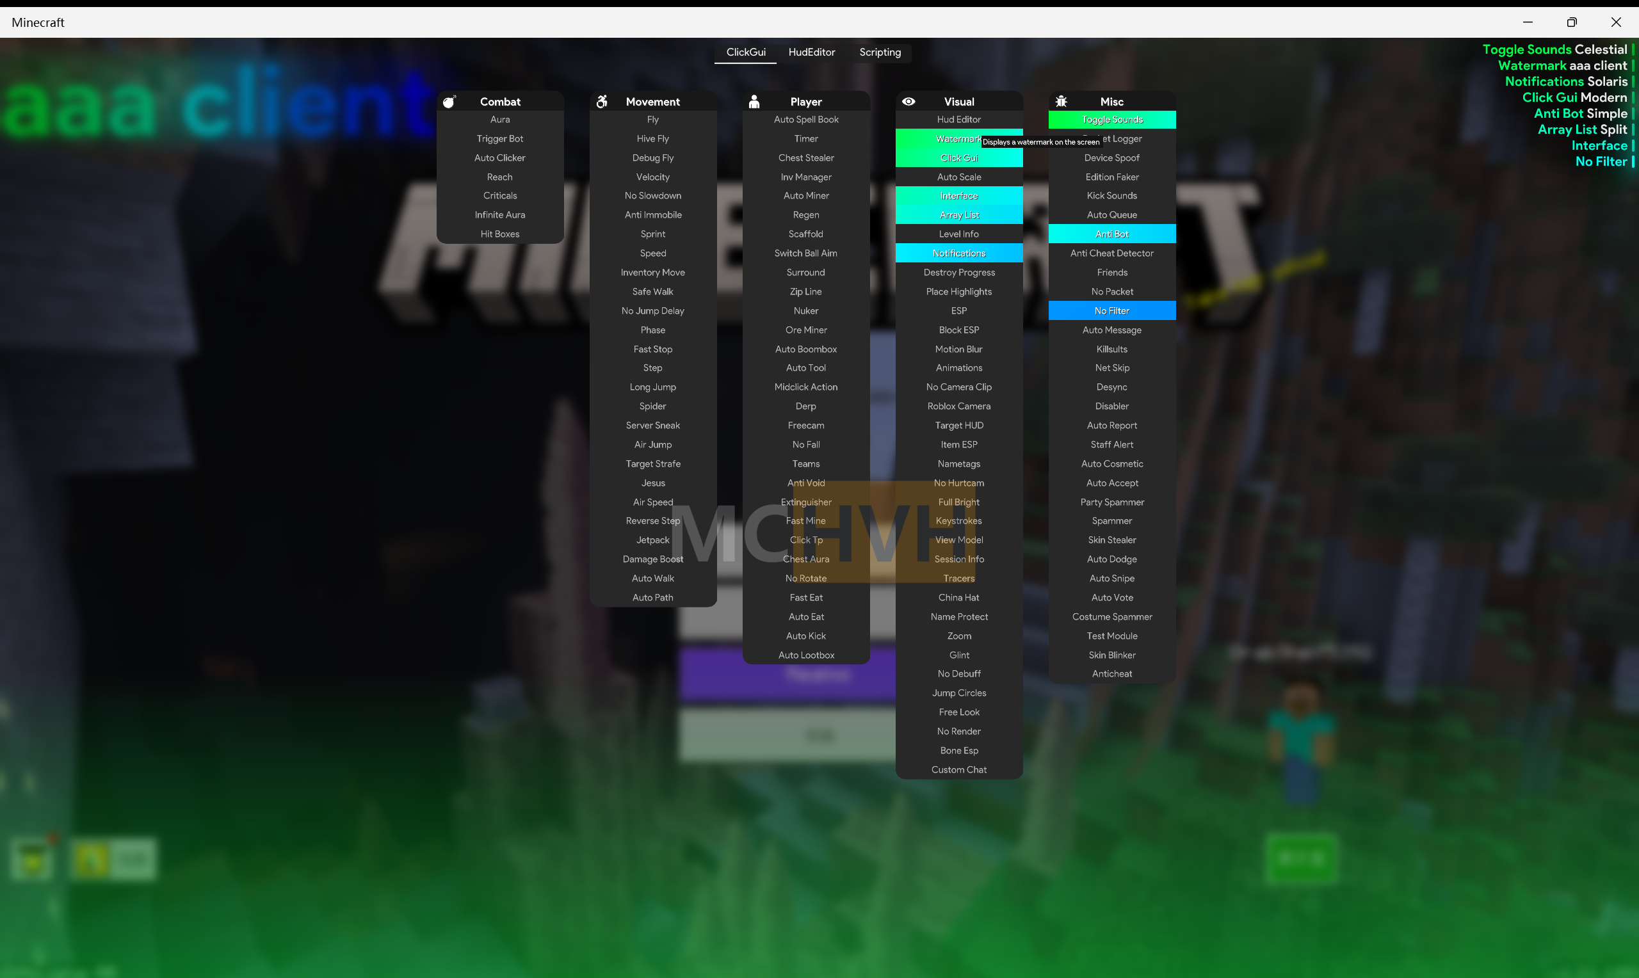
Task: Click the Player category person icon
Action: pyautogui.click(x=754, y=102)
